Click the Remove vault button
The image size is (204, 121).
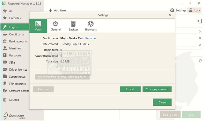[x=43, y=89]
